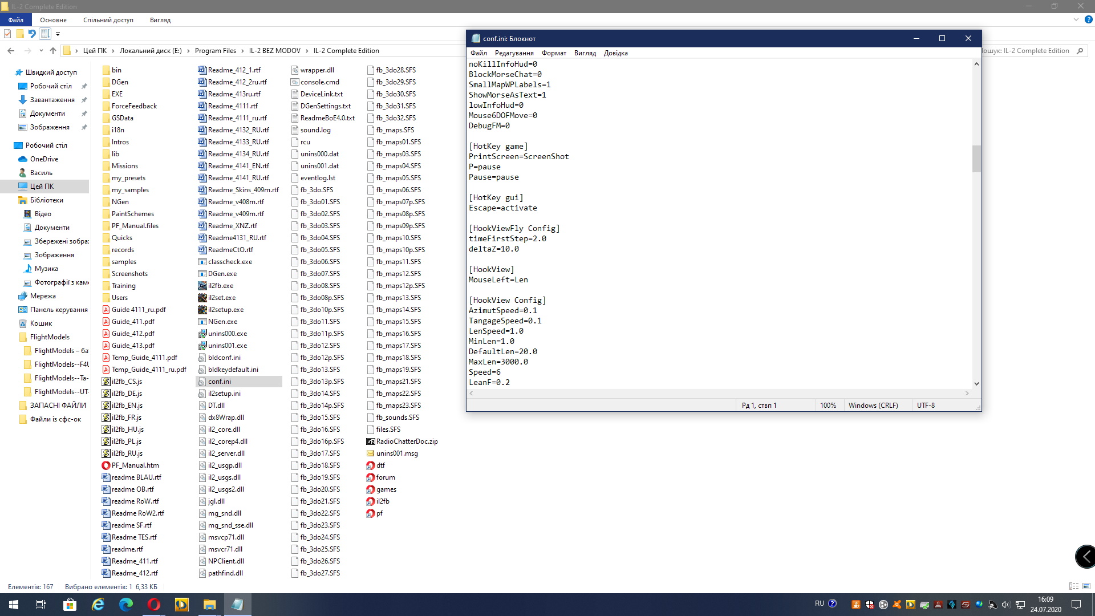
Task: Open the quick access toolbar customize dropdown
Action: click(x=58, y=34)
